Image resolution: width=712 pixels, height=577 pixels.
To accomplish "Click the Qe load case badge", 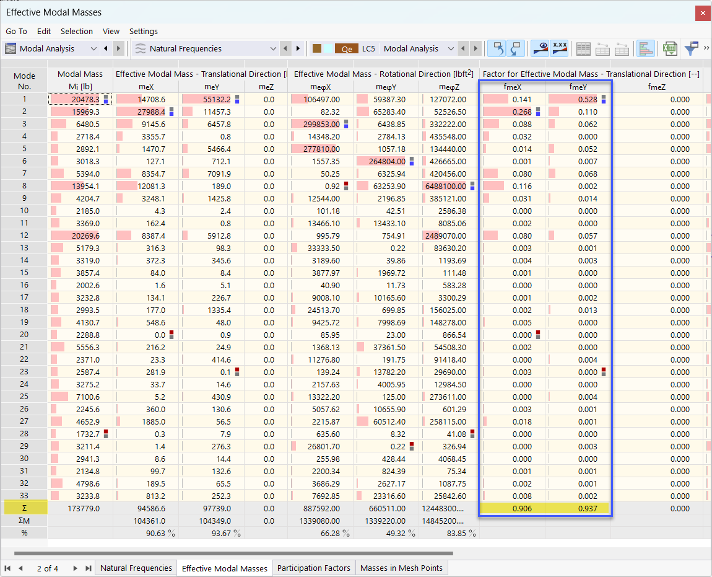I will 347,49.
